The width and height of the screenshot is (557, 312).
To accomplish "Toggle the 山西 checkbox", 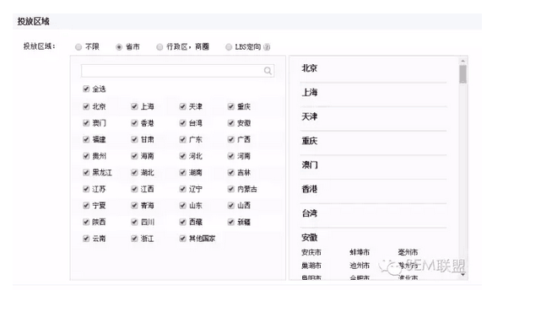I will (x=231, y=205).
